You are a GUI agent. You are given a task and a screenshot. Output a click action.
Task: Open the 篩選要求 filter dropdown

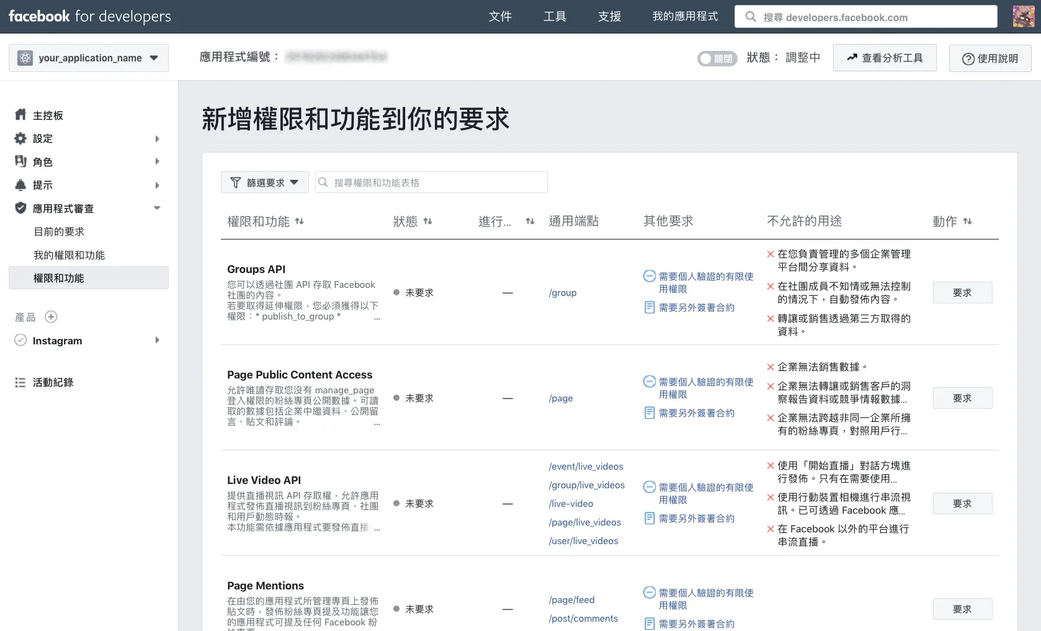(x=265, y=182)
